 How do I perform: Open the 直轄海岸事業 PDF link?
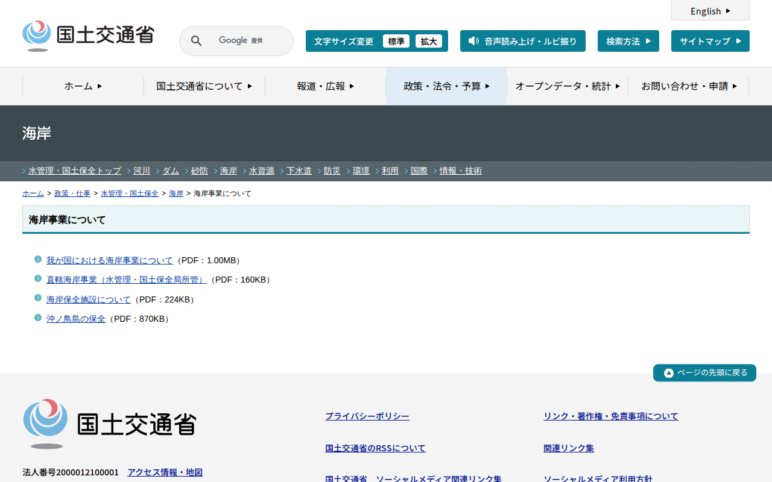126,280
